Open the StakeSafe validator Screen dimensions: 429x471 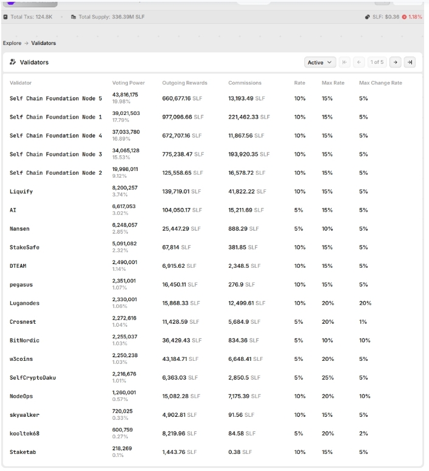click(24, 247)
